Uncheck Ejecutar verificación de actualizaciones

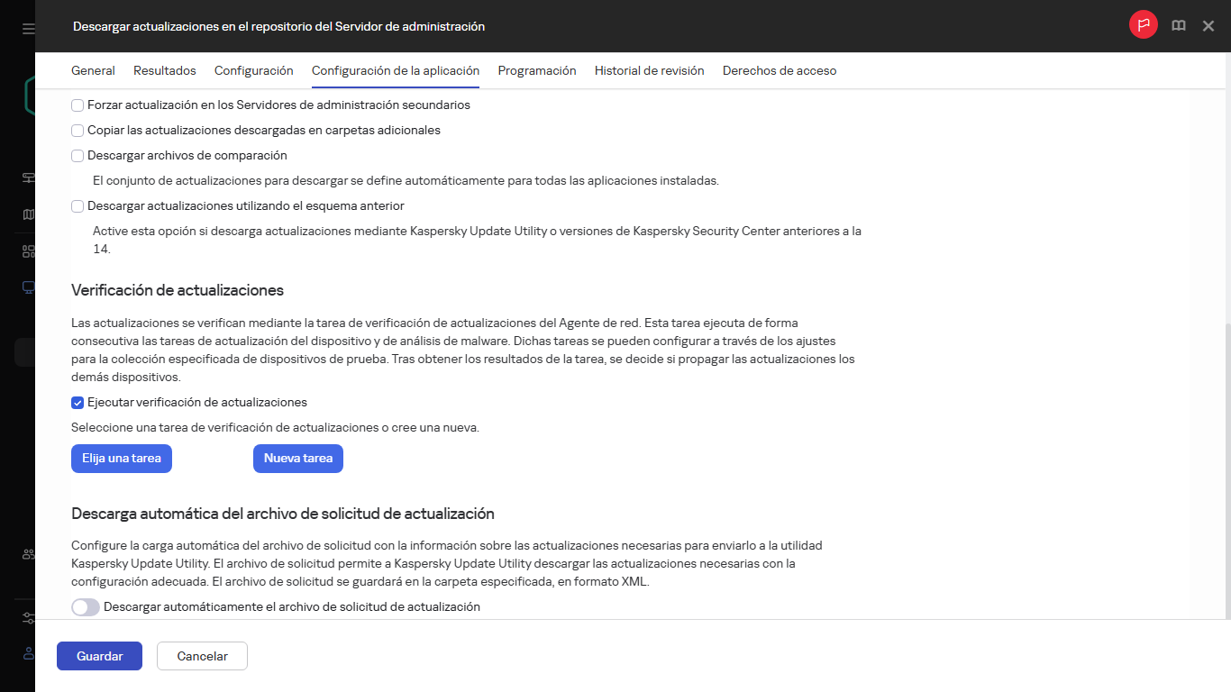coord(78,403)
